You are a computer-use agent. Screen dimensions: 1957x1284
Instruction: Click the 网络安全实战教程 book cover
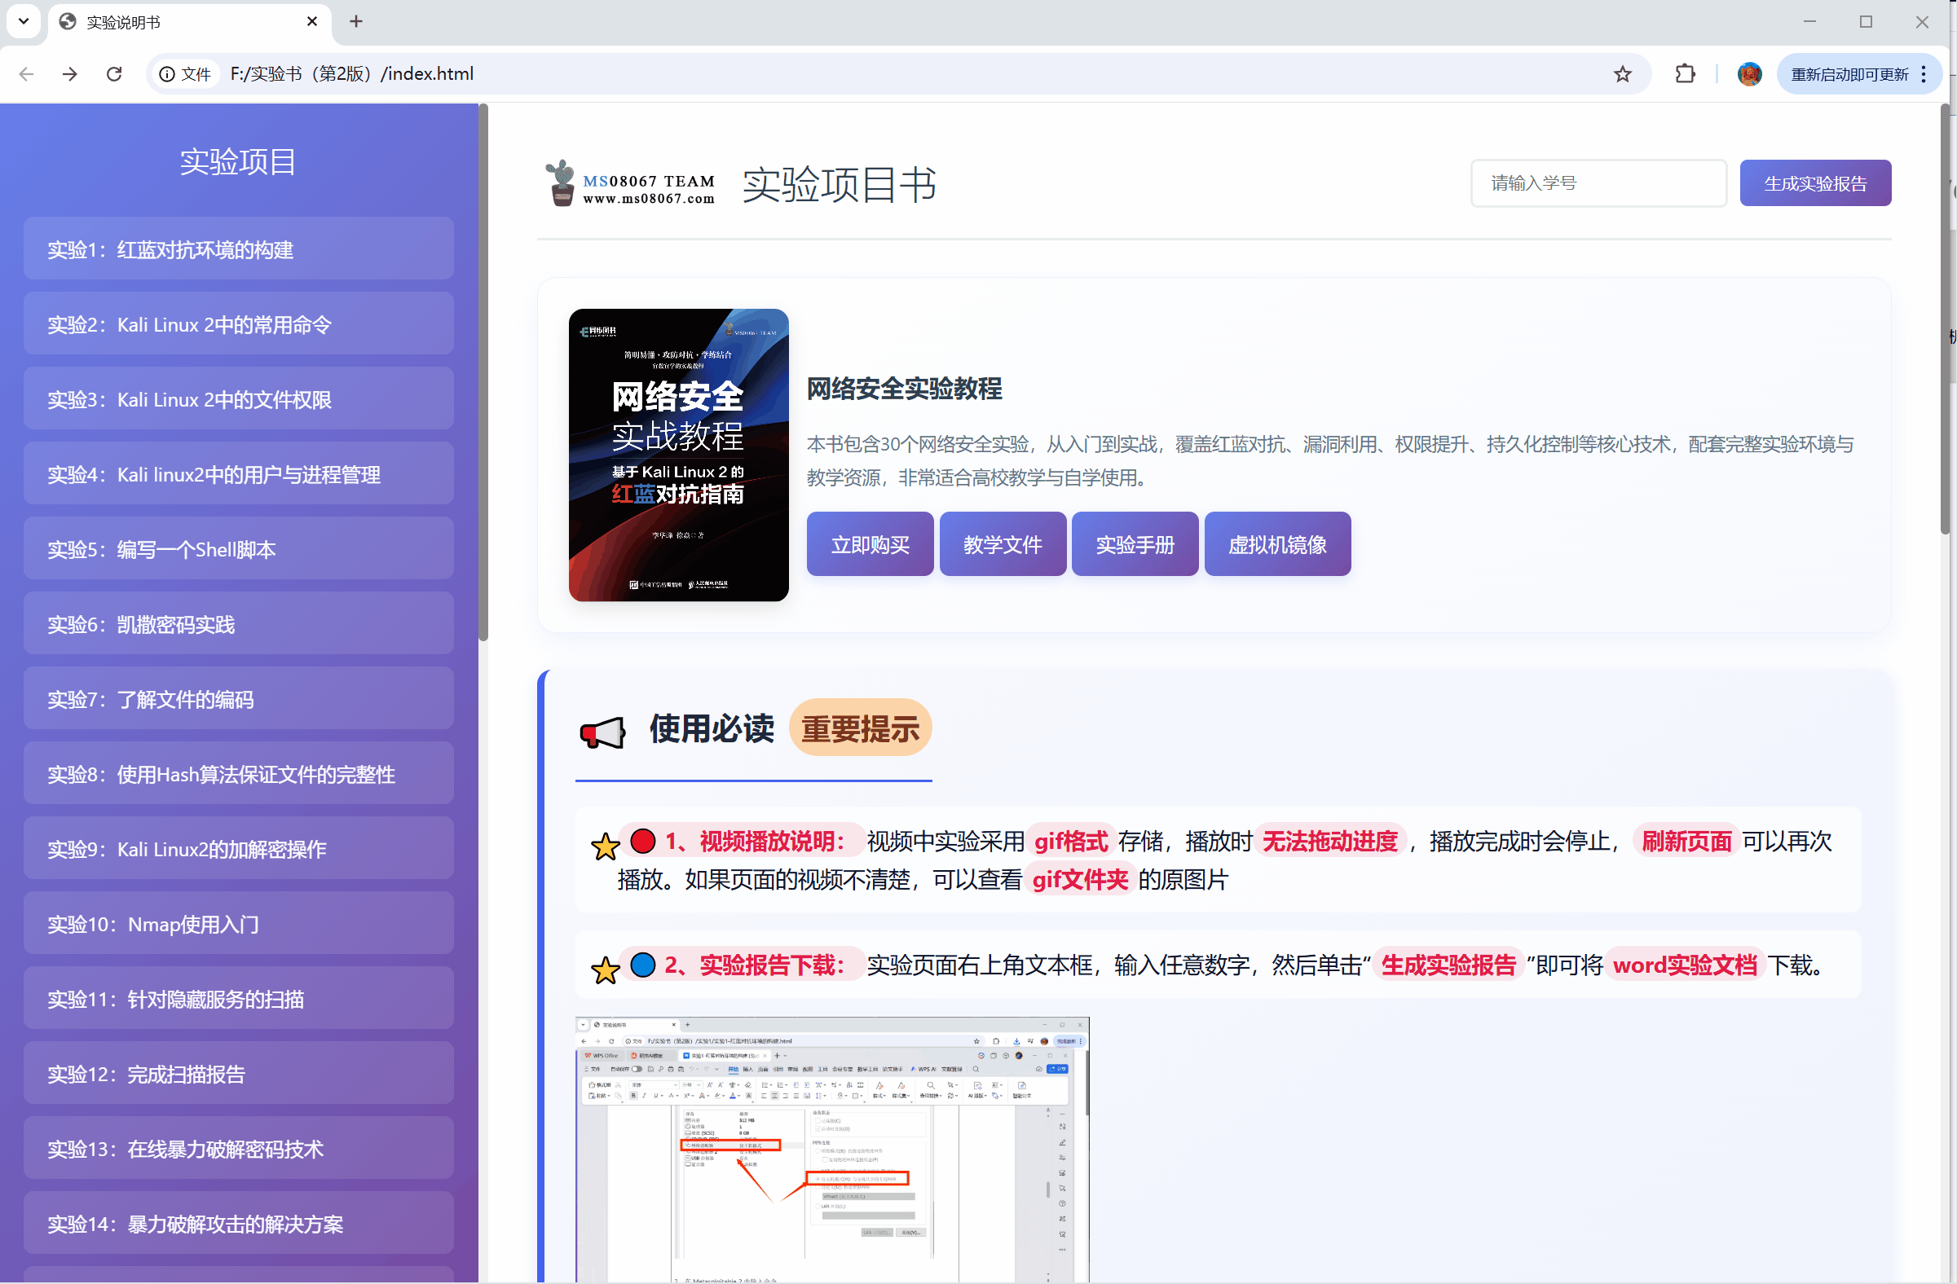tap(678, 455)
